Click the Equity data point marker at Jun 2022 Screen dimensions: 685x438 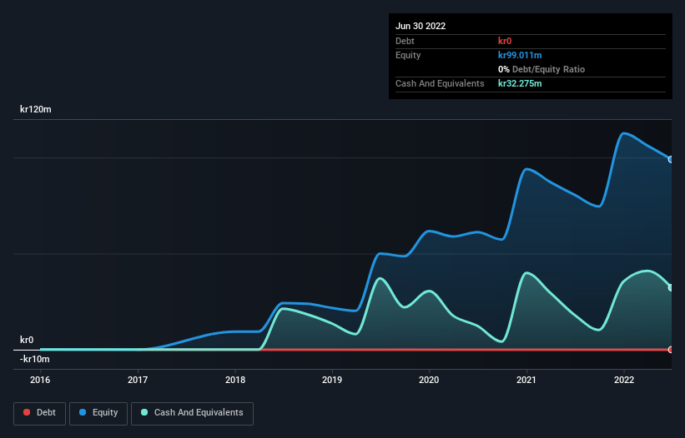[671, 160]
